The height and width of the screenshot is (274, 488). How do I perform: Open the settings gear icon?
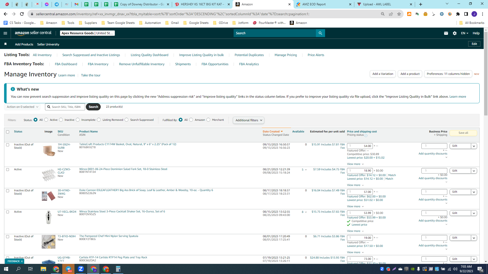click(x=455, y=33)
